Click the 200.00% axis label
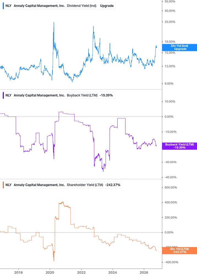Screen dimensions: 197x277 171,218
